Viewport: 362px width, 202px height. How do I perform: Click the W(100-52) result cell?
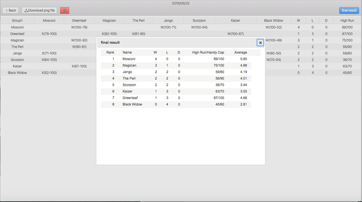point(273,27)
